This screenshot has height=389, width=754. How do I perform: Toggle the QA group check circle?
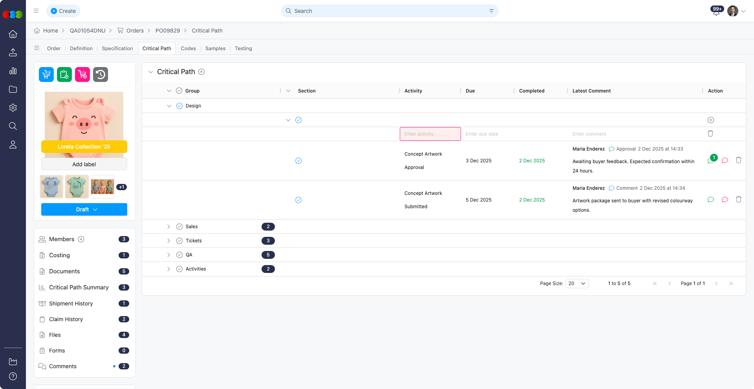[x=179, y=255]
